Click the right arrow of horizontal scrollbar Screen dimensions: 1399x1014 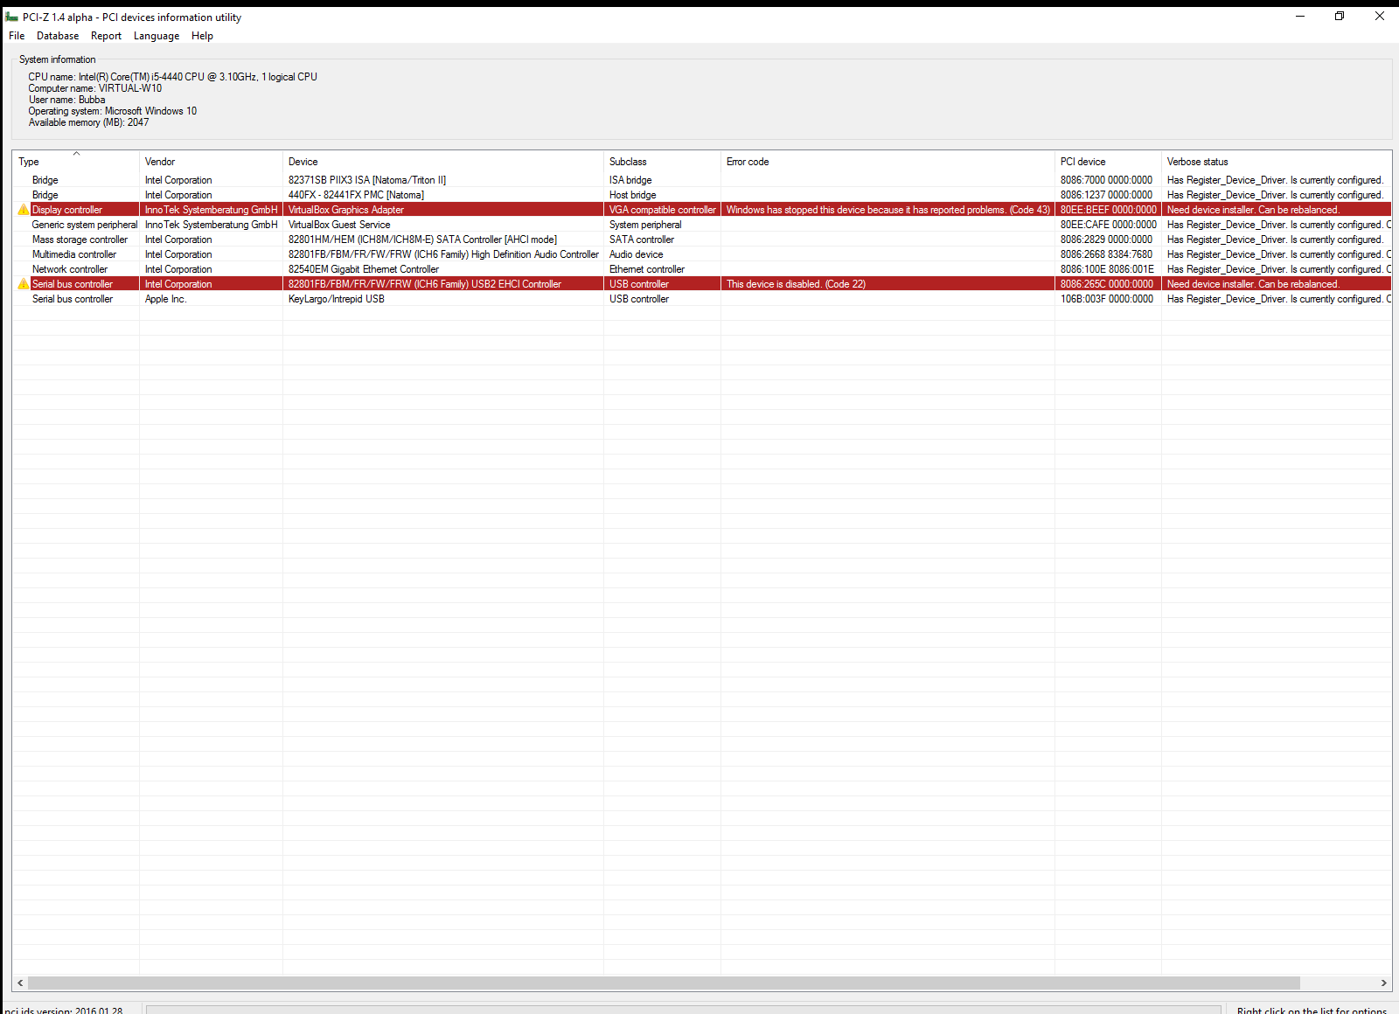pos(1383,983)
